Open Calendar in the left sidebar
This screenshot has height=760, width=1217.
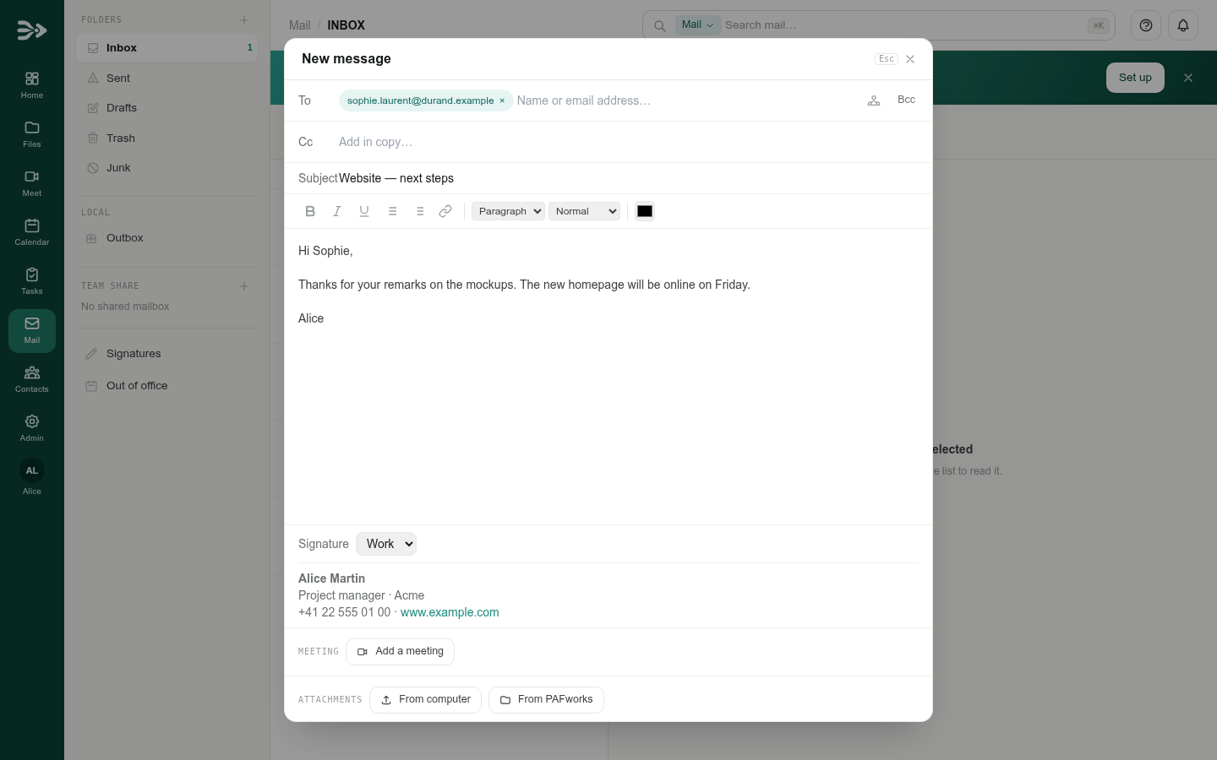(x=32, y=232)
